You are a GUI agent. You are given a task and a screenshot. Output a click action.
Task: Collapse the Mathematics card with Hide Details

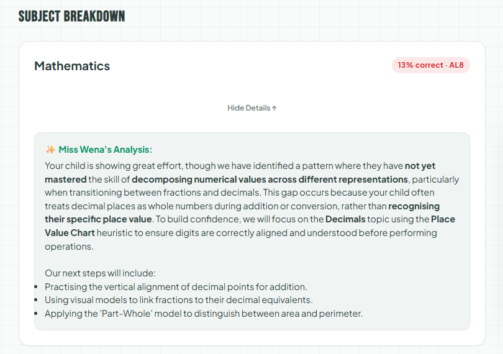(x=249, y=108)
